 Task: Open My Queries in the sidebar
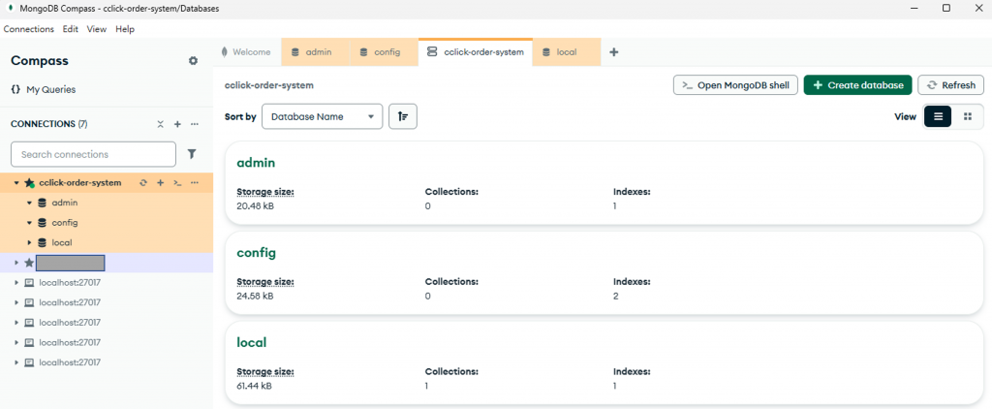tap(50, 89)
